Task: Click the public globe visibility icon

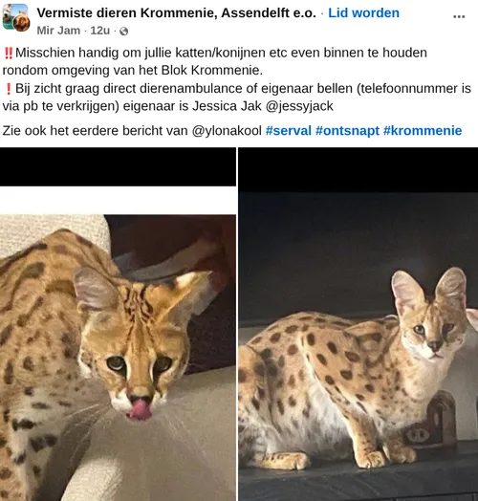Action: coord(124,32)
